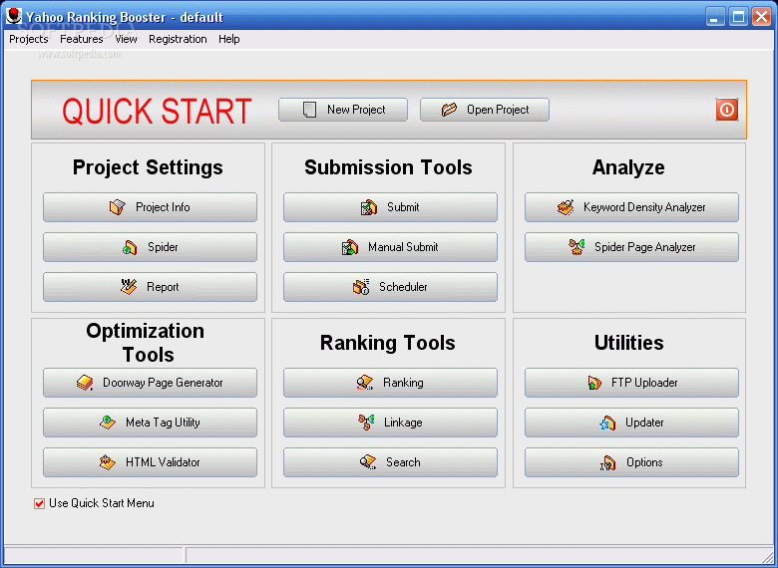Click the Submit icon in Submission Tools
The height and width of the screenshot is (568, 778).
coord(369,207)
